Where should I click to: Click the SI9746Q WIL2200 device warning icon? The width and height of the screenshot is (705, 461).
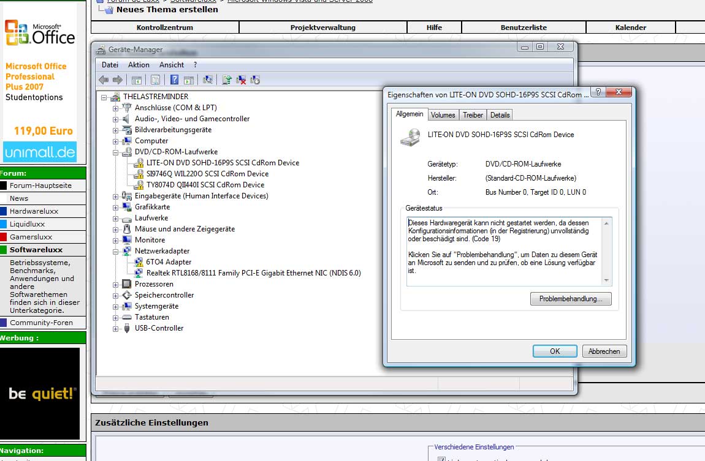tap(139, 174)
